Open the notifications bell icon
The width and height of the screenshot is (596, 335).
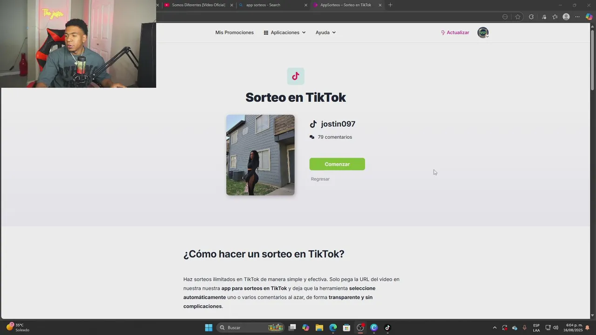pyautogui.click(x=588, y=328)
